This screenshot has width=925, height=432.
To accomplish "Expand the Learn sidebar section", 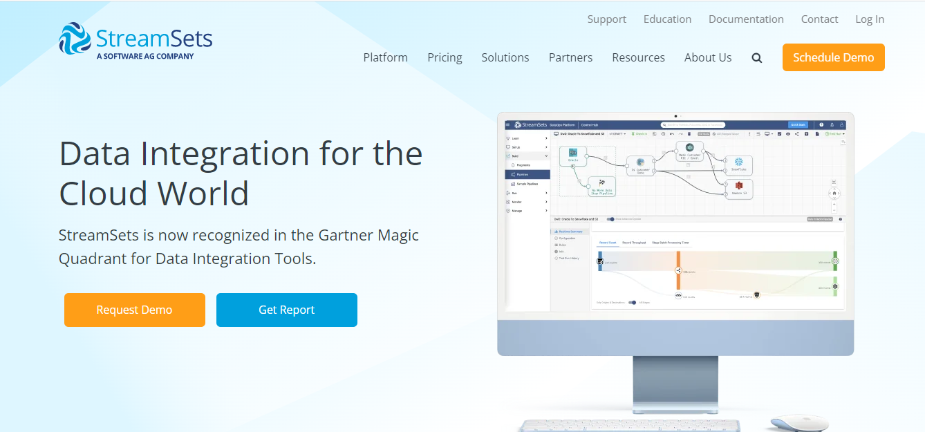I will 527,138.
